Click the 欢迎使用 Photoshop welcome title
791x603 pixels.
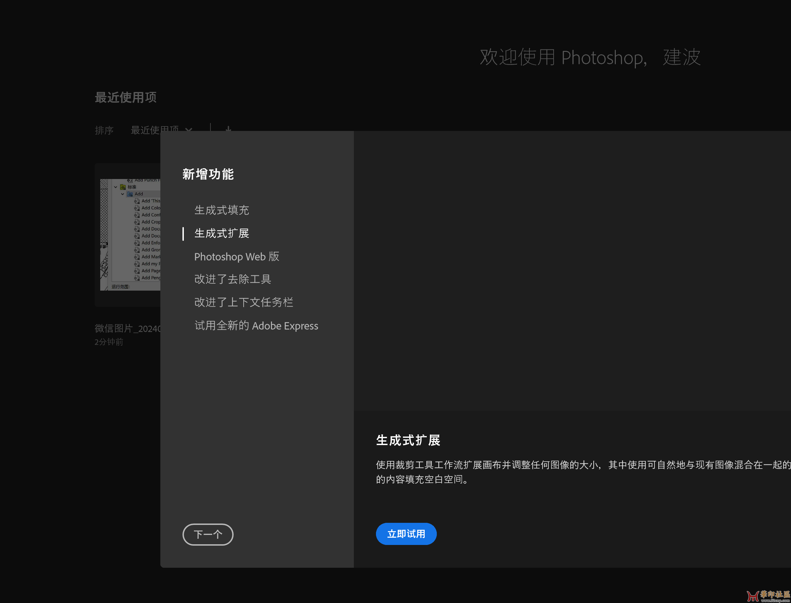click(x=590, y=57)
